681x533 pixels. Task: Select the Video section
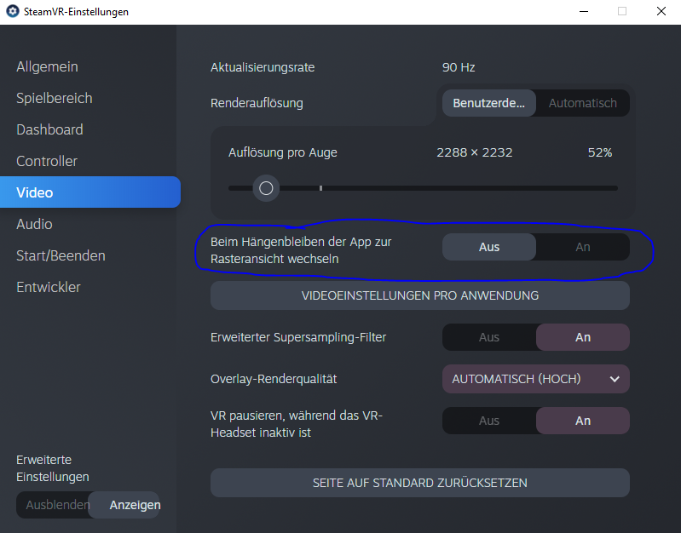click(x=89, y=192)
